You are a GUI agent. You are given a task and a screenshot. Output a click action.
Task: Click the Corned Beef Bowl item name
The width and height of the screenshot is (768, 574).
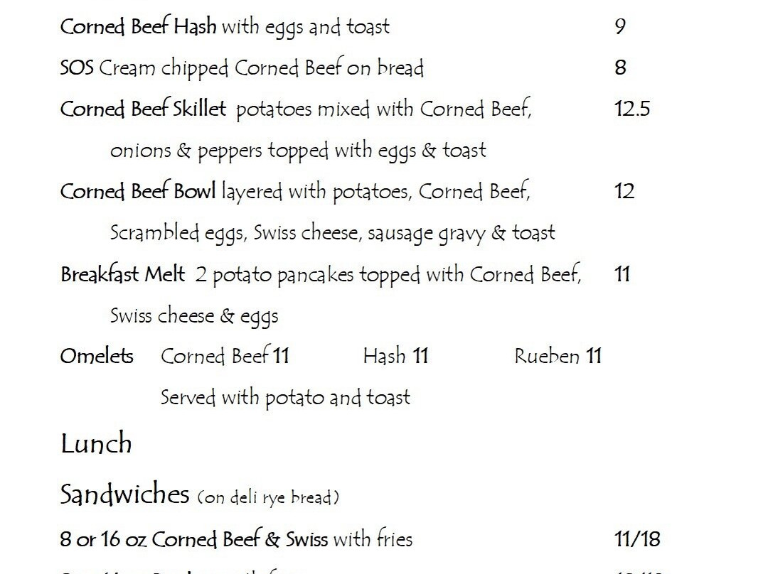(138, 192)
